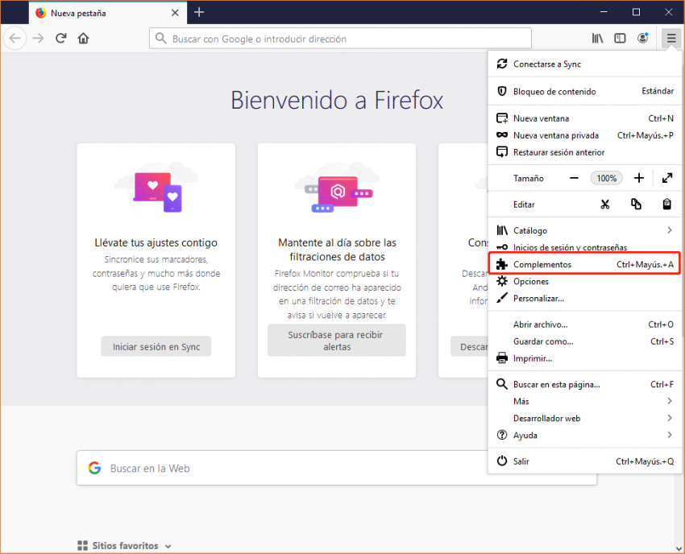Zoom out with the minus button
This screenshot has width=685, height=554.
pos(574,178)
